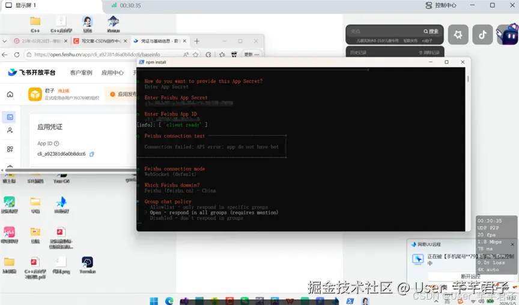Click the remote control monitor icon in UU notification
The width and height of the screenshot is (519, 305).
pos(417,259)
